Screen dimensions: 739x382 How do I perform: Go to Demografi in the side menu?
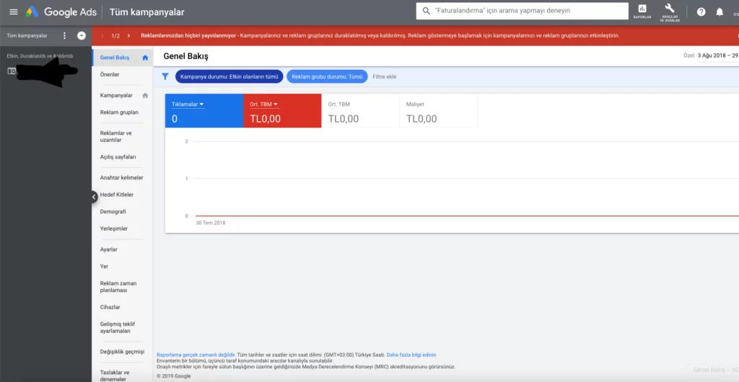click(x=113, y=212)
